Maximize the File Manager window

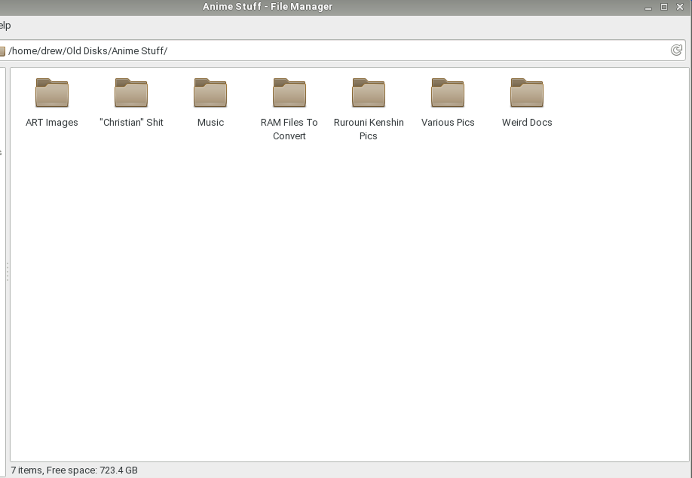[664, 7]
